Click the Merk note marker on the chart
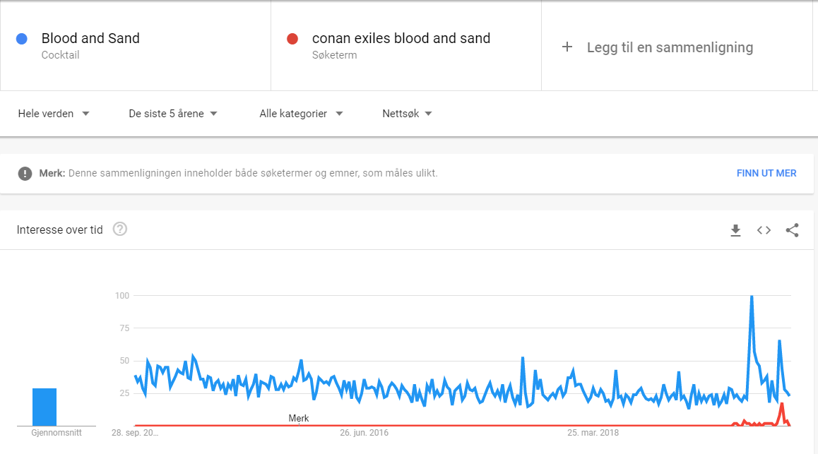818x454 pixels. click(x=299, y=419)
